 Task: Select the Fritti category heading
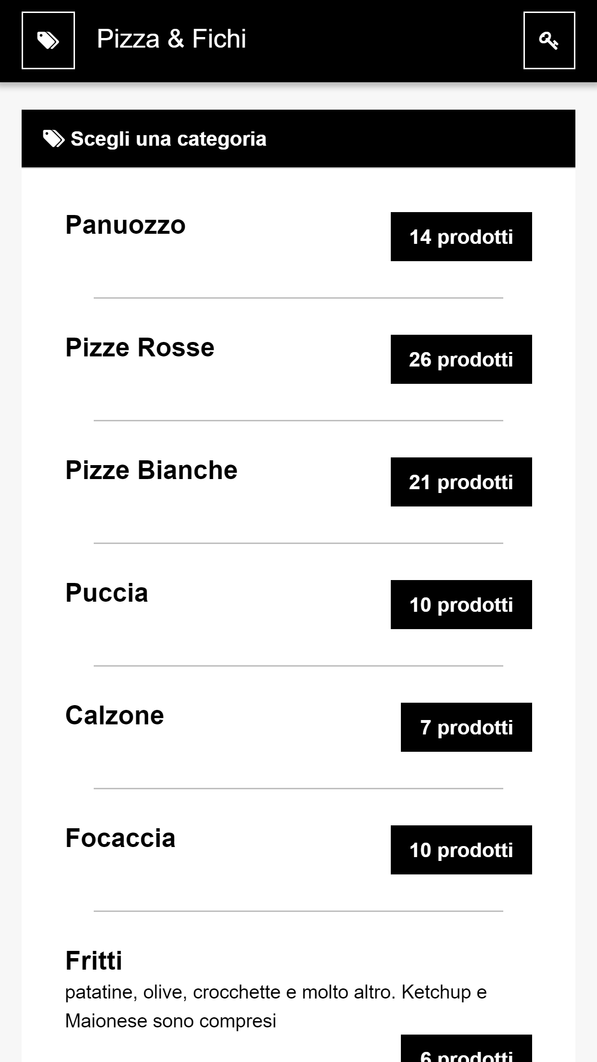pyautogui.click(x=94, y=961)
